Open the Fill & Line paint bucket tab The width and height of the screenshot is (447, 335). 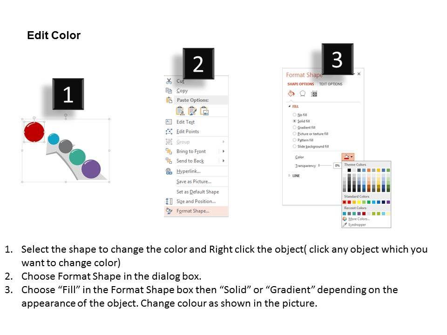click(291, 94)
